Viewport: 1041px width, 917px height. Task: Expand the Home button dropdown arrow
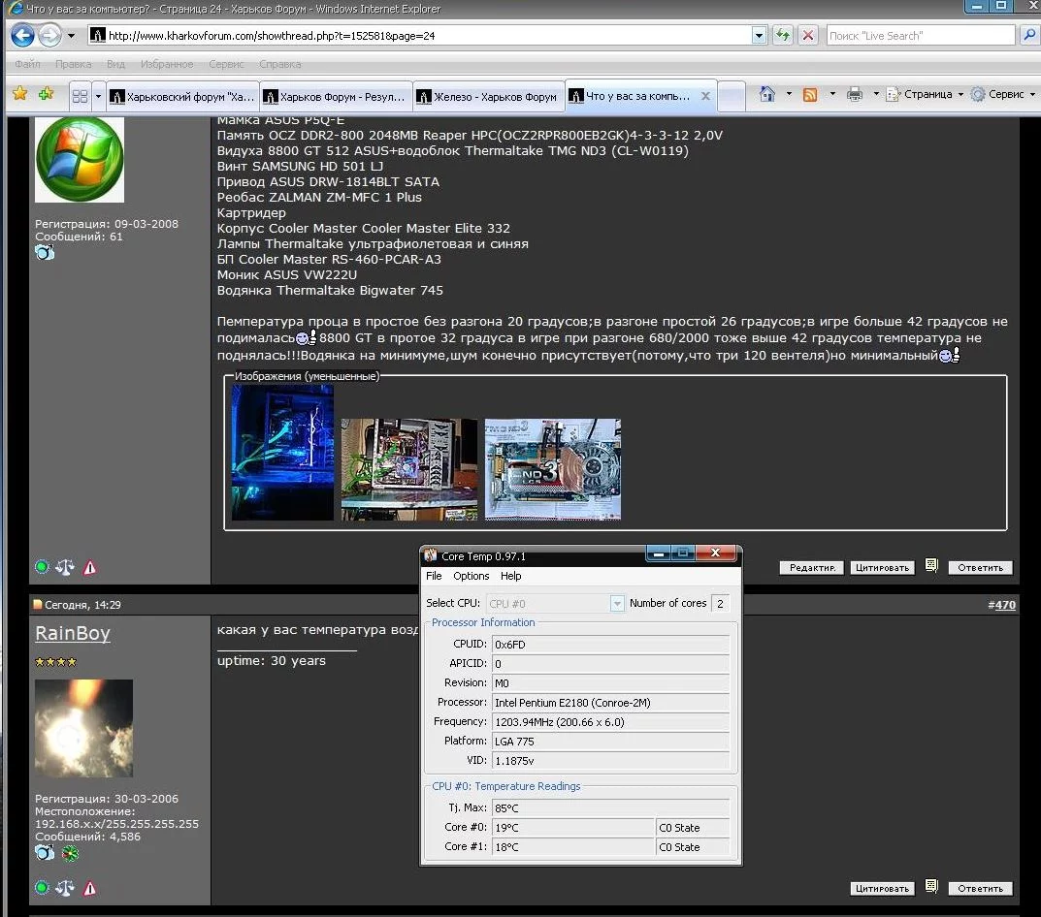point(789,94)
